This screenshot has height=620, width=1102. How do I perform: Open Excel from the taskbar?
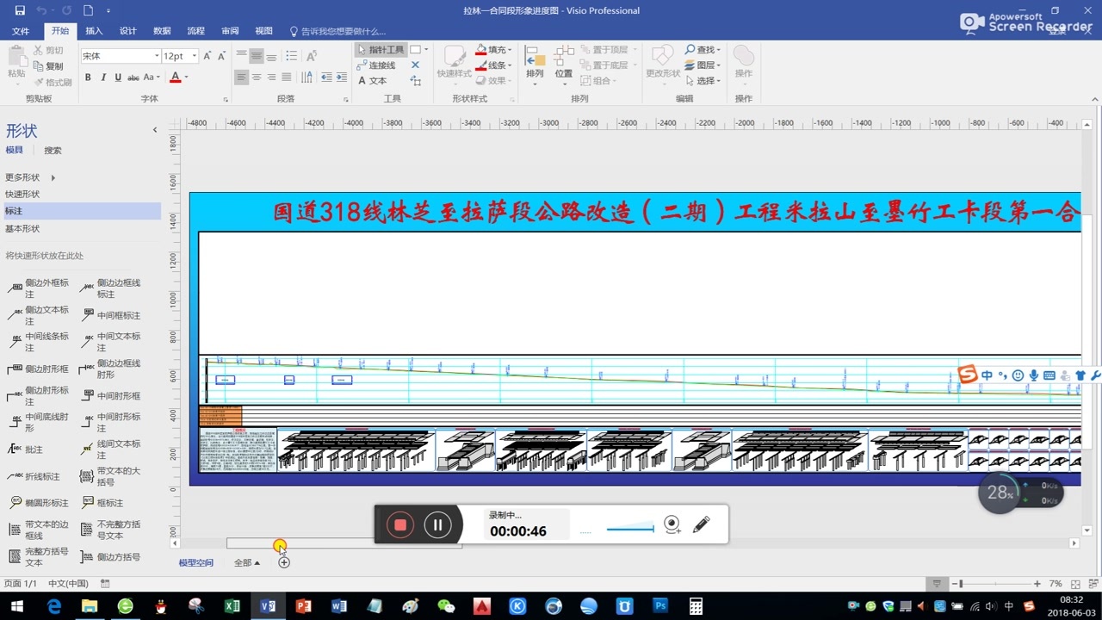(232, 605)
